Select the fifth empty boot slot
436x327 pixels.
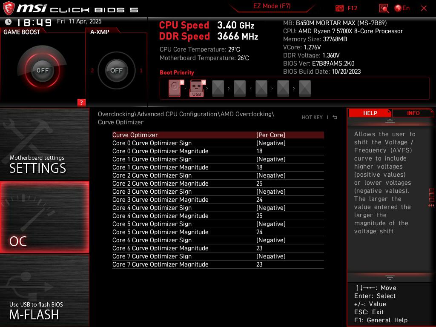[261, 89]
